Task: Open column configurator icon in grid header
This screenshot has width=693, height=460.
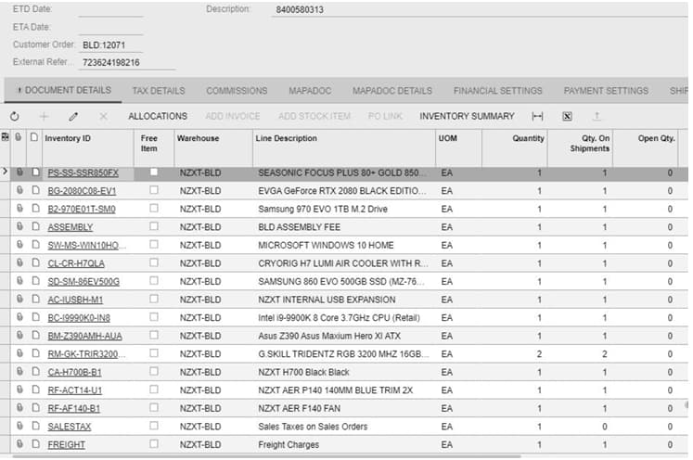Action: (x=6, y=137)
